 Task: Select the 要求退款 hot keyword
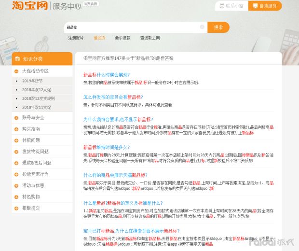[122, 38]
